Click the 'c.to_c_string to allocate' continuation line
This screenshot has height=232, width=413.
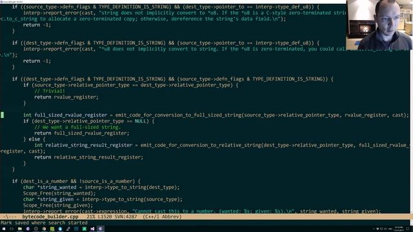click(x=143, y=19)
